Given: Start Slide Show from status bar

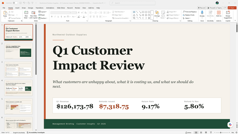Looking at the screenshot, I should pos(211,133).
